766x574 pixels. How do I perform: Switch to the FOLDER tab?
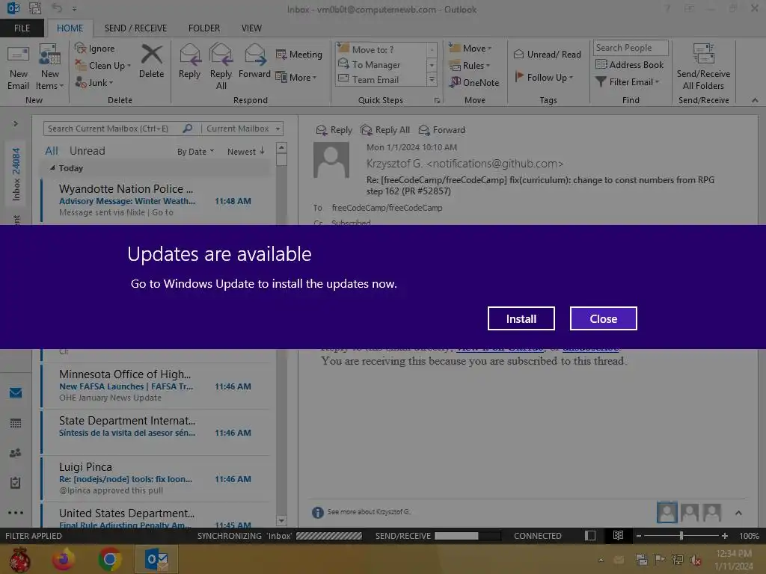tap(204, 28)
